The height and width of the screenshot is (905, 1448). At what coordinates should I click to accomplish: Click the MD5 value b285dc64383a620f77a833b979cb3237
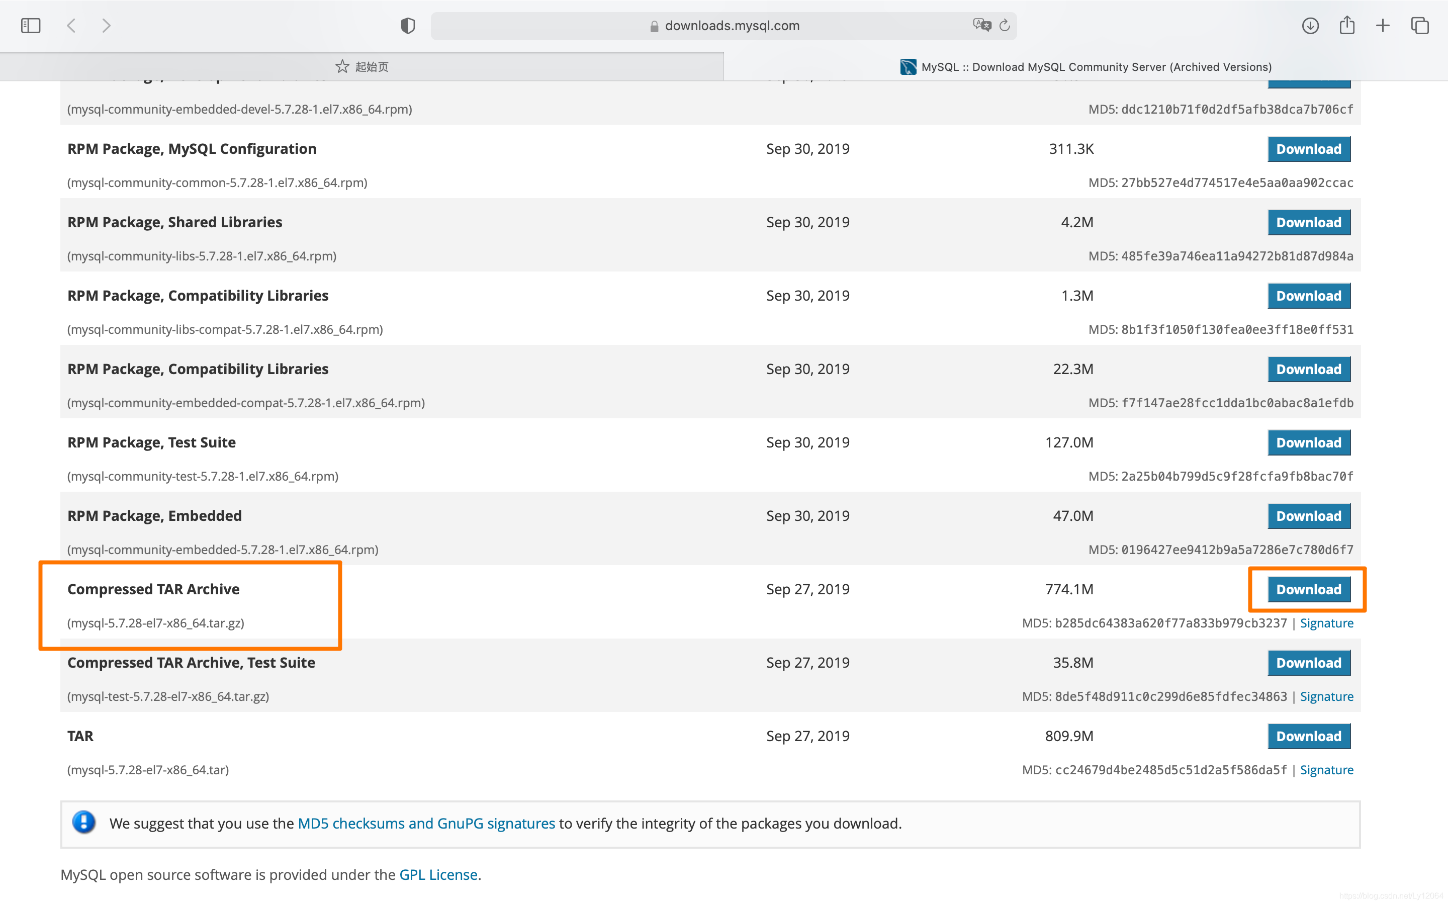point(1170,623)
